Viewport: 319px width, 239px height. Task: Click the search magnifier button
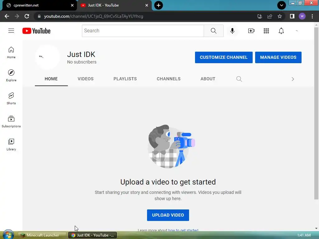[214, 31]
